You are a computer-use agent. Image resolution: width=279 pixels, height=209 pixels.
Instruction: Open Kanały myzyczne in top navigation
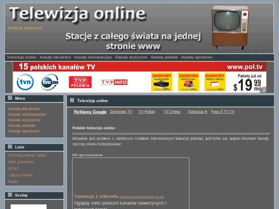click(132, 57)
